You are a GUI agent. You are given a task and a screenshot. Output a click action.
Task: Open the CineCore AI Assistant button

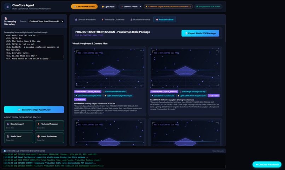point(267,165)
